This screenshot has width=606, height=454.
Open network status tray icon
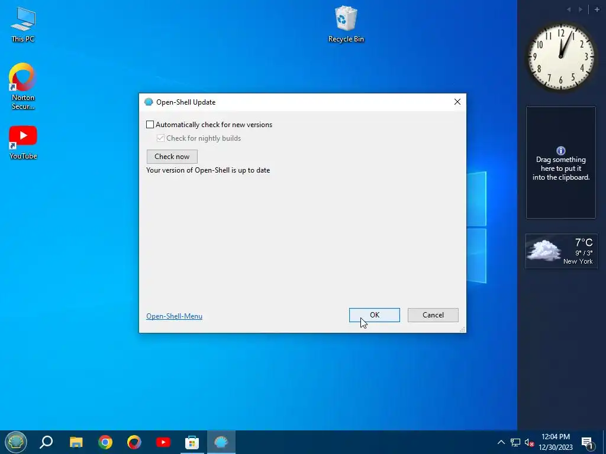tap(515, 442)
